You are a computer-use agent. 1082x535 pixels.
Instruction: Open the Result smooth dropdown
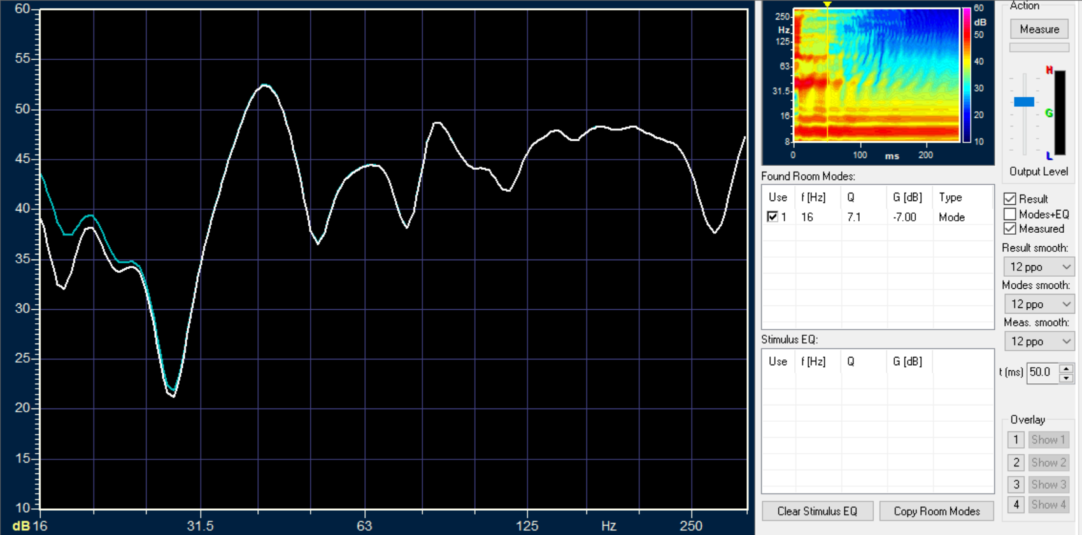1039,267
